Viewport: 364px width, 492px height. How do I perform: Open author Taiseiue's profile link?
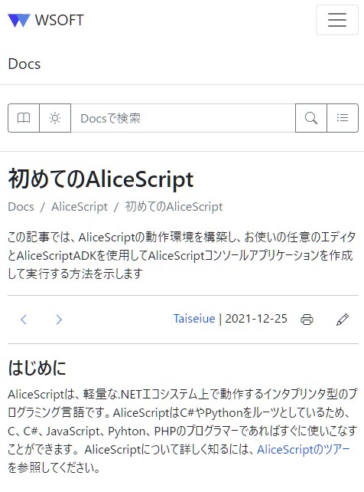pos(194,319)
